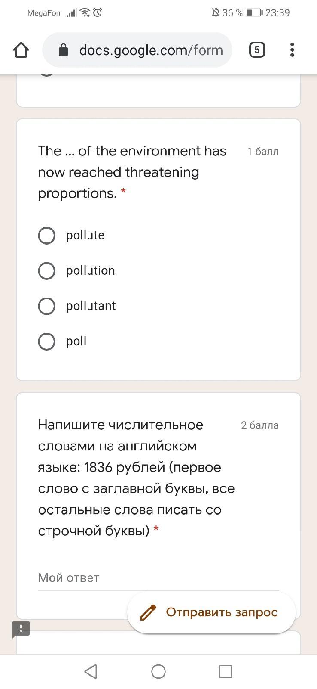Select the "pollution" radio option
This screenshot has height=689, width=317.
pyautogui.click(x=47, y=271)
